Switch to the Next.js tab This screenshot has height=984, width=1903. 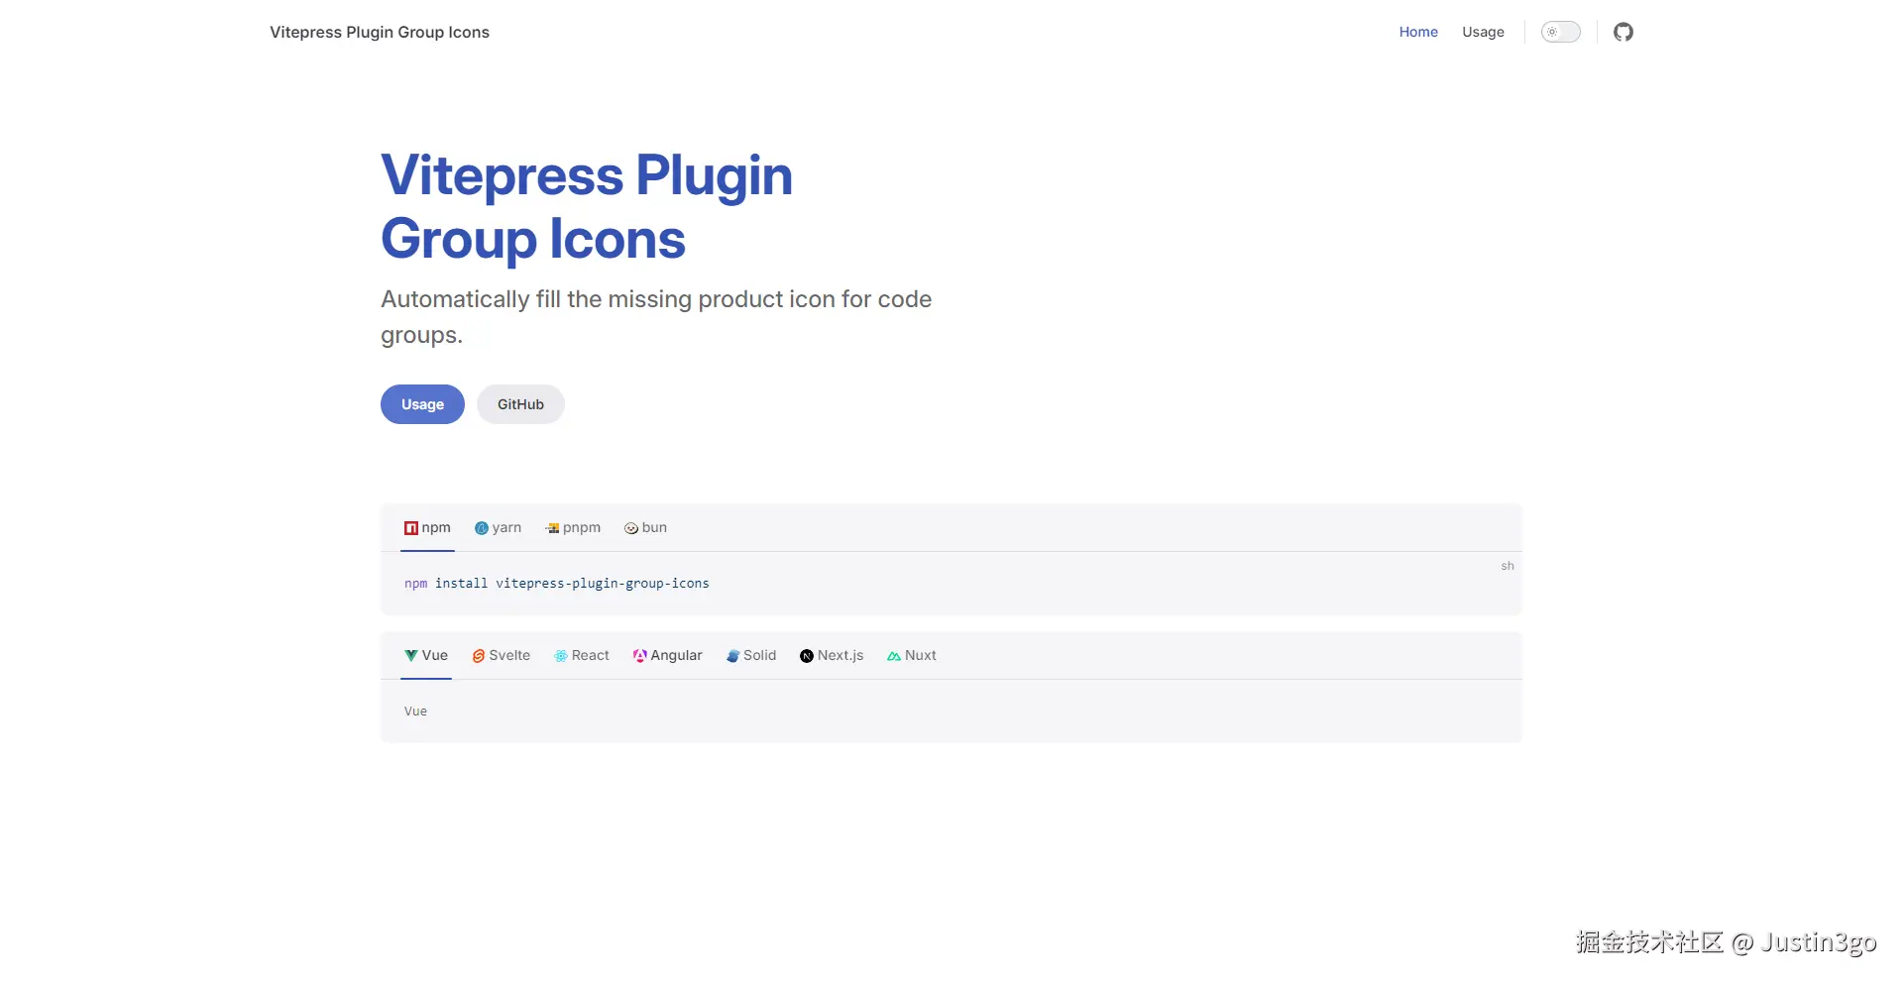(x=832, y=656)
